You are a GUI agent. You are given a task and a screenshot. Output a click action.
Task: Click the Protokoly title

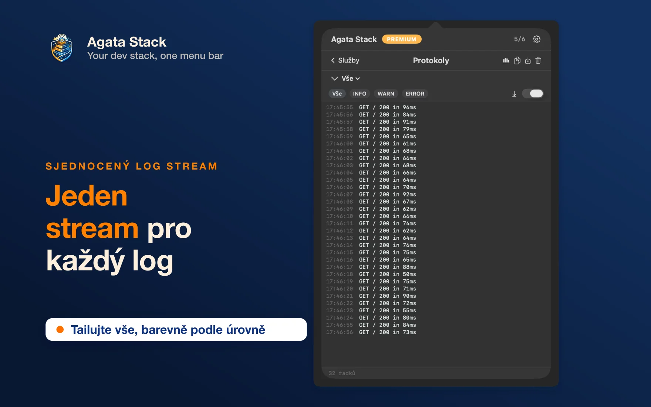click(x=431, y=60)
